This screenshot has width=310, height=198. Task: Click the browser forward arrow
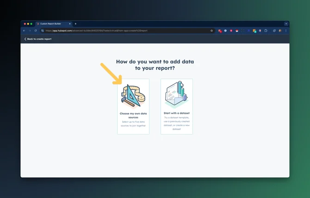[x=30, y=31]
